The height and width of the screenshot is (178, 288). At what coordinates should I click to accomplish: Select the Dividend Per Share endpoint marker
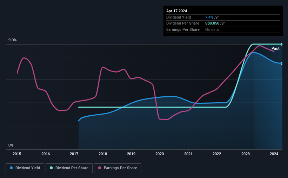tap(282, 44)
